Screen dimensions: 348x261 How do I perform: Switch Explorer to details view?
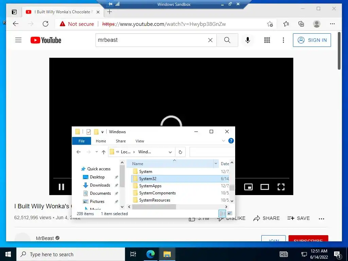pyautogui.click(x=222, y=213)
